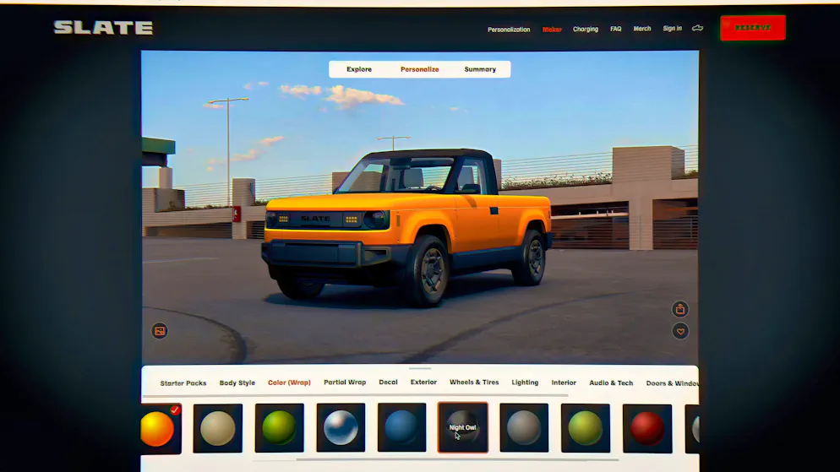Select Color (Wrap) category
The width and height of the screenshot is (840, 472).
[289, 382]
